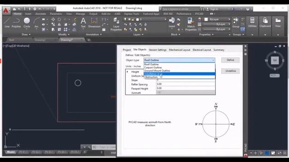Open the Project tab in PVCAD
This screenshot has width=289, height=162.
[x=126, y=50]
